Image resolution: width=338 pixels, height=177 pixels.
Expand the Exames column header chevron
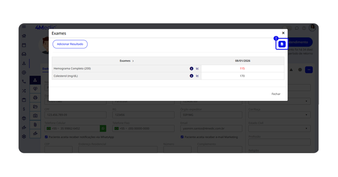pos(133,61)
